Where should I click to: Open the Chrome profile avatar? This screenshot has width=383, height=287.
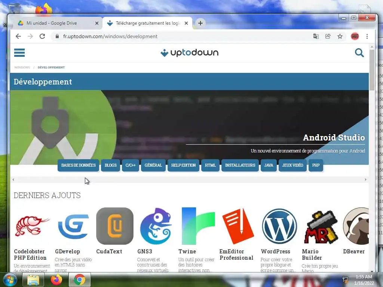pos(355,36)
